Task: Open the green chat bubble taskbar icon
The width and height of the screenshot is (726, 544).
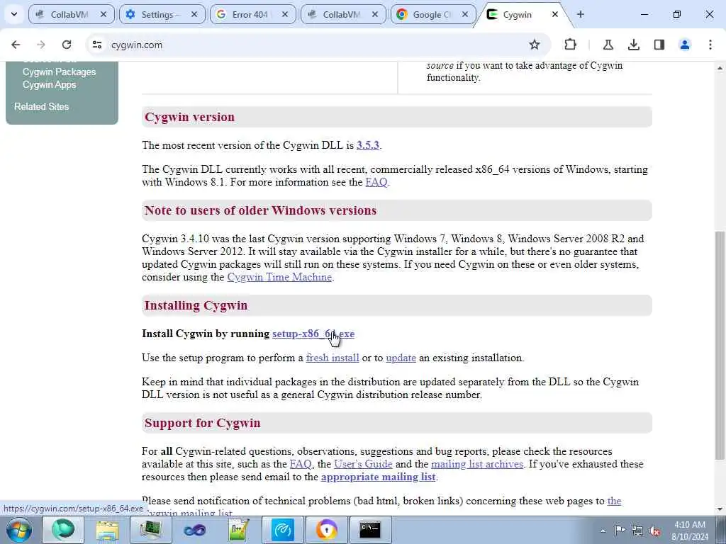Action: point(63,530)
